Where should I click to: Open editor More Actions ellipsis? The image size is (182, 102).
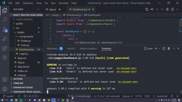[x=177, y=9]
